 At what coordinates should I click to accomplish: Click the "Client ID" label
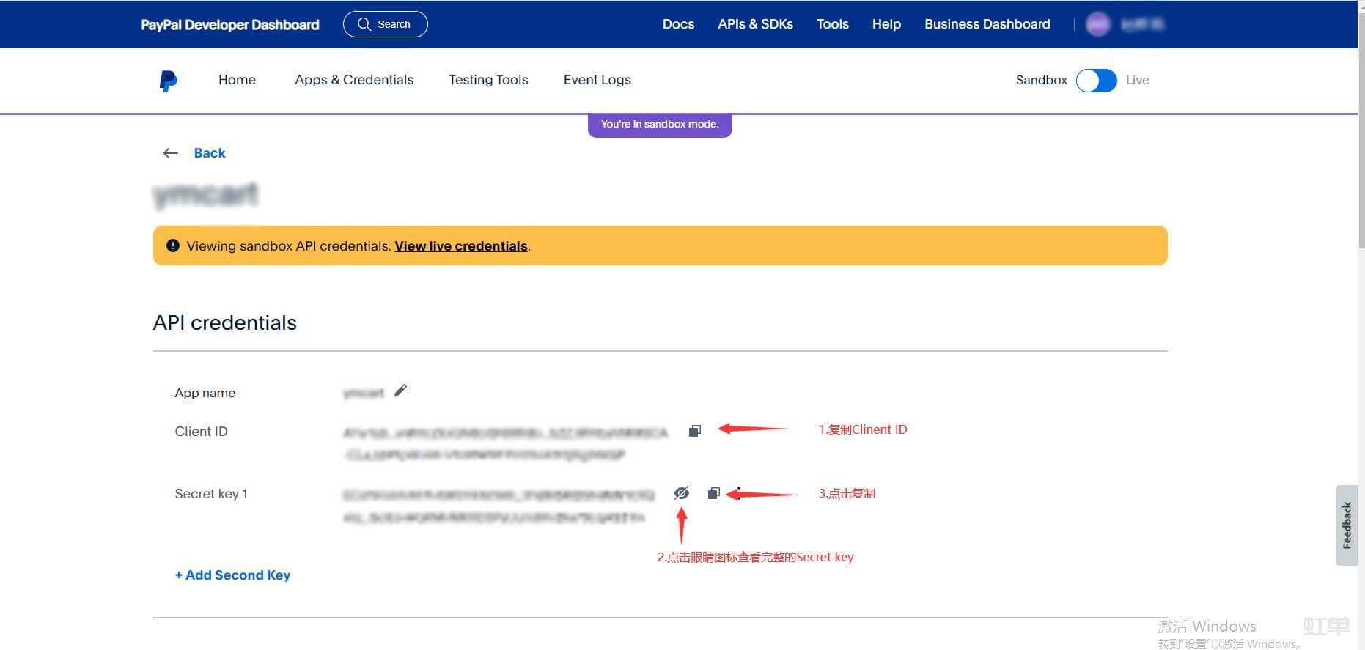202,432
